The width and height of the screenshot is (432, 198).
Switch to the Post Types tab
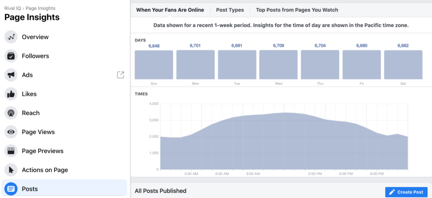click(230, 10)
